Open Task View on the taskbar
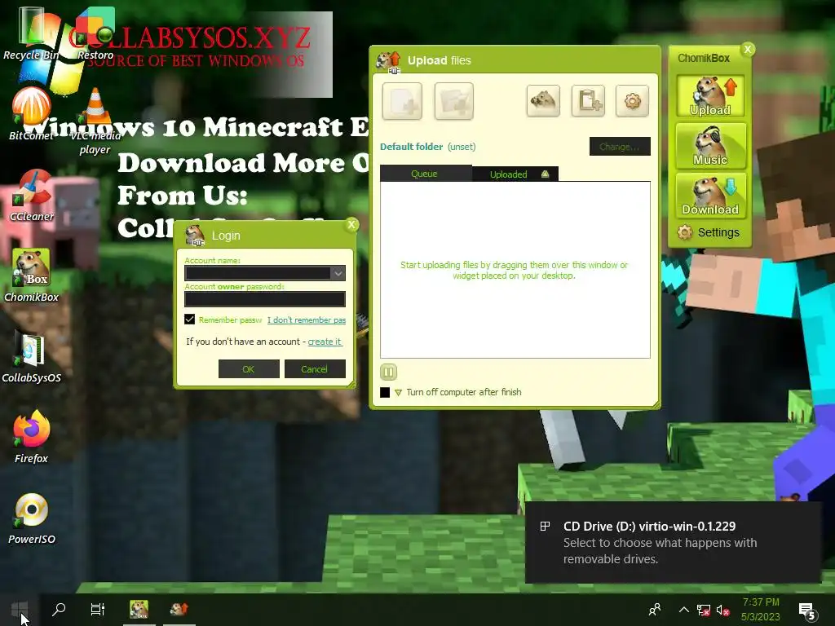This screenshot has height=626, width=835. (98, 610)
